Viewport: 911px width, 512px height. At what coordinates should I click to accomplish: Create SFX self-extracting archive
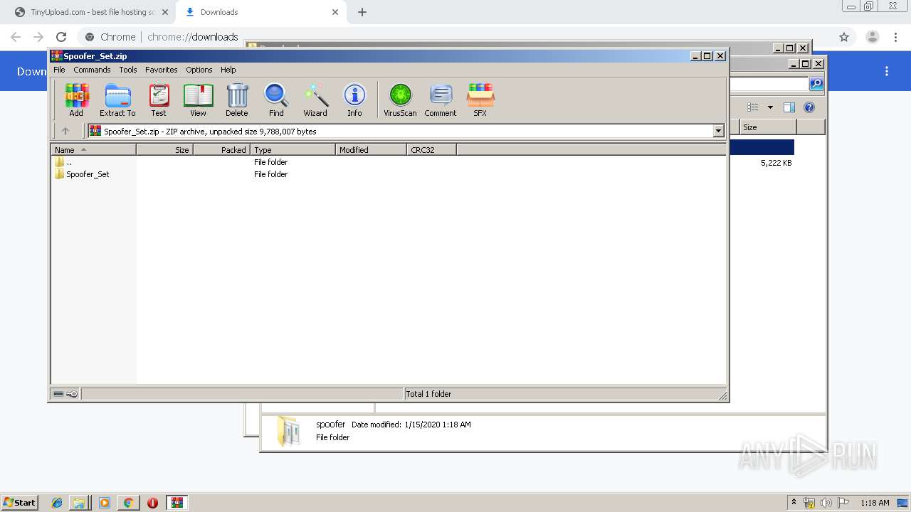480,100
